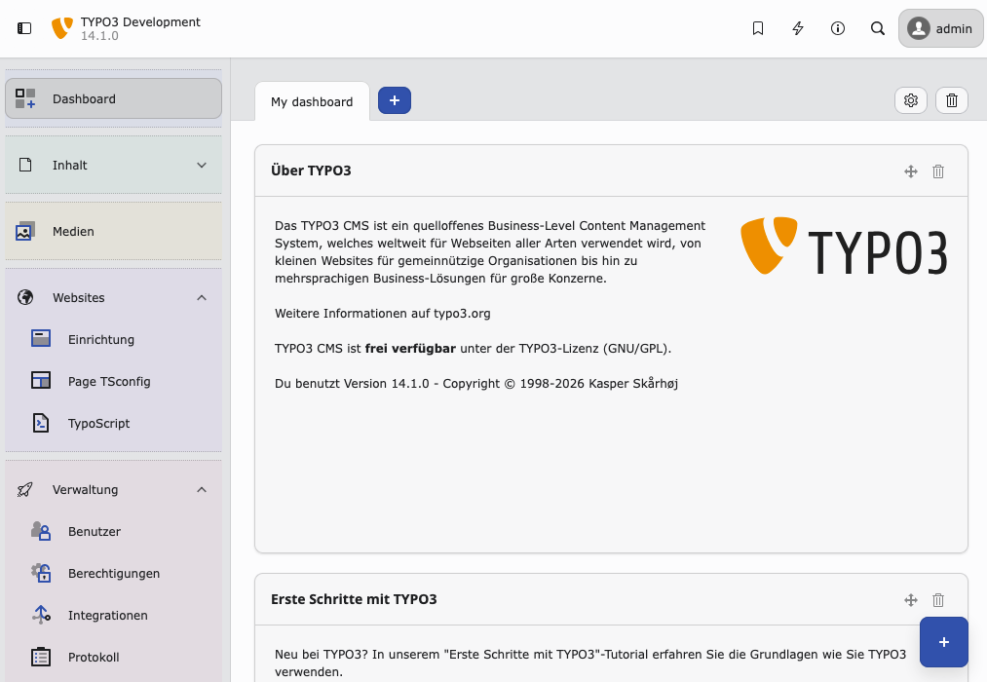This screenshot has height=682, width=987.
Task: Open the Medien module
Action: [x=113, y=231]
